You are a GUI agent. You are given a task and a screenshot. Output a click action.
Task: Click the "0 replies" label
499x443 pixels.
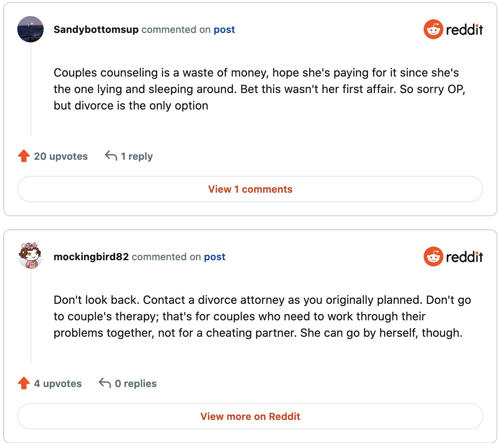pyautogui.click(x=136, y=384)
